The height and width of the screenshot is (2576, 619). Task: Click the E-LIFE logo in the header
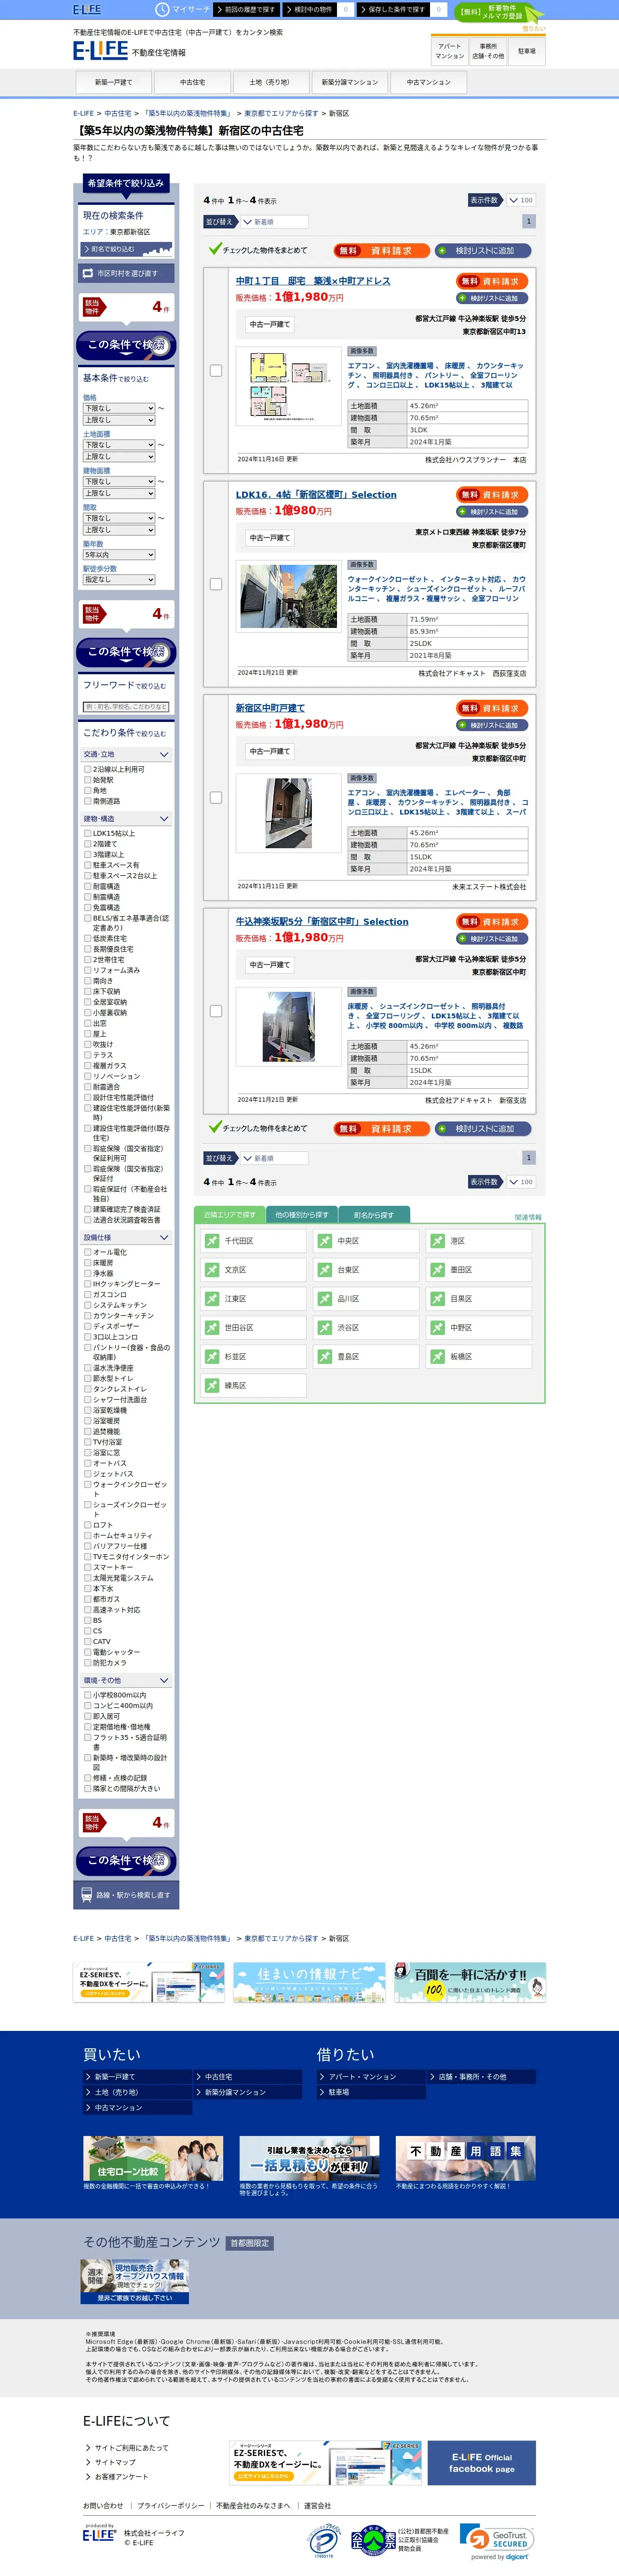[100, 49]
